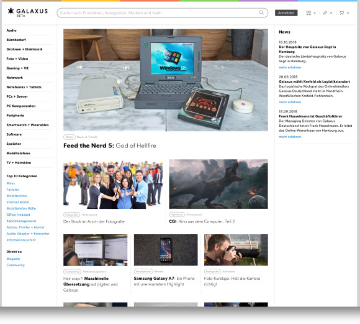The width and height of the screenshot is (360, 324).
Task: Open the Peripherie category
Action: coord(15,115)
